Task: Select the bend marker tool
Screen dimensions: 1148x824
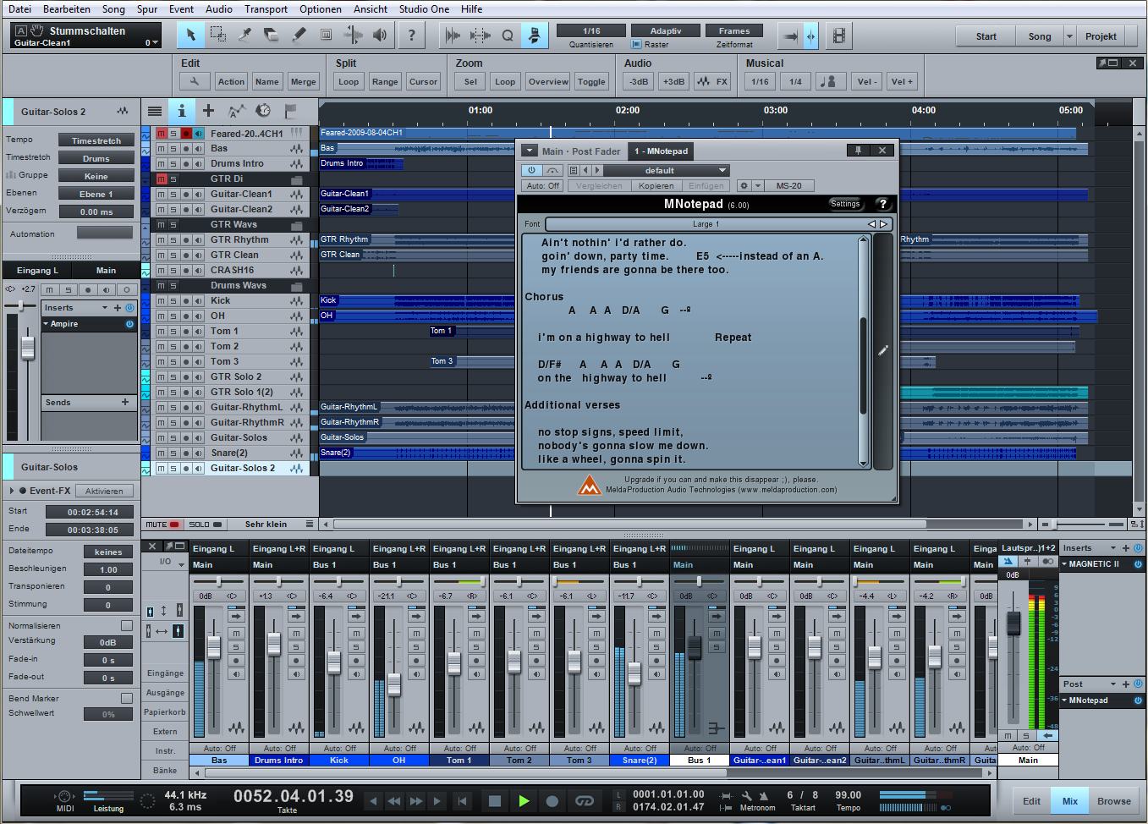Action: (x=353, y=36)
